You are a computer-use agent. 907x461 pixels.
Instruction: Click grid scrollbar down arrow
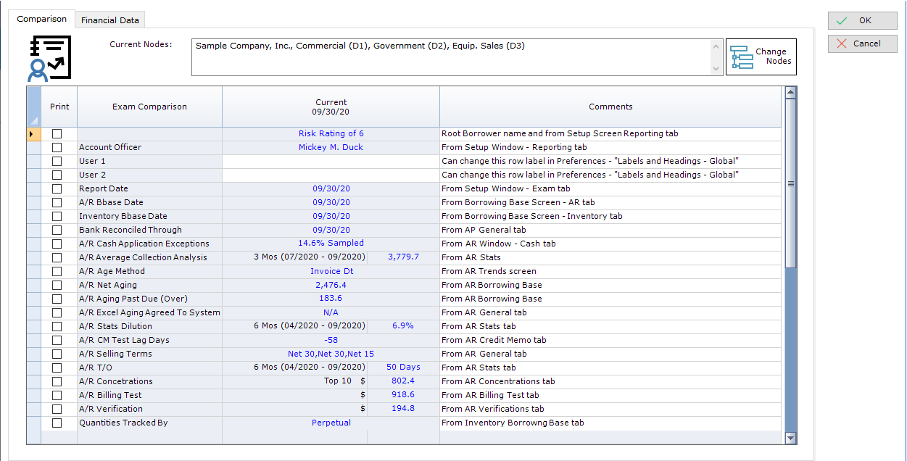pyautogui.click(x=790, y=438)
